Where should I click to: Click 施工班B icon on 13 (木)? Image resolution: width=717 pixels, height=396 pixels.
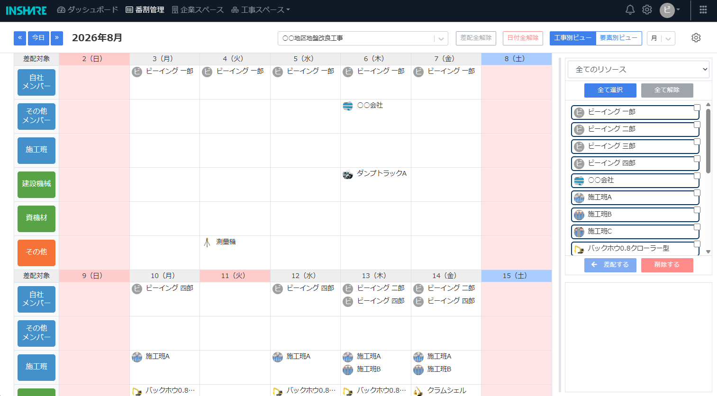point(348,369)
